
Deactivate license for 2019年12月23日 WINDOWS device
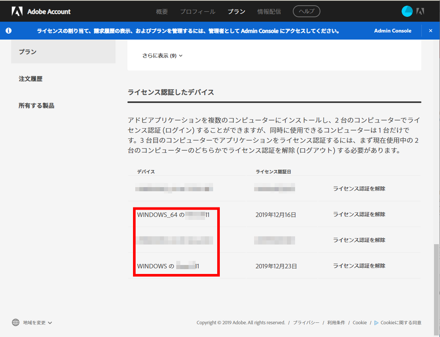(x=359, y=266)
